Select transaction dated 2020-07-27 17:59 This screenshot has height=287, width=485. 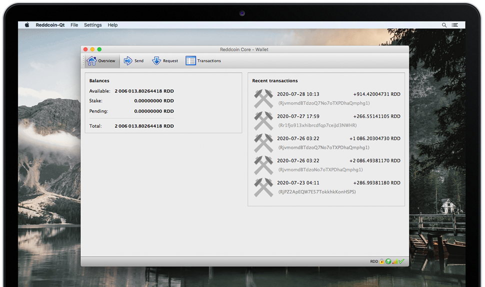(326, 121)
